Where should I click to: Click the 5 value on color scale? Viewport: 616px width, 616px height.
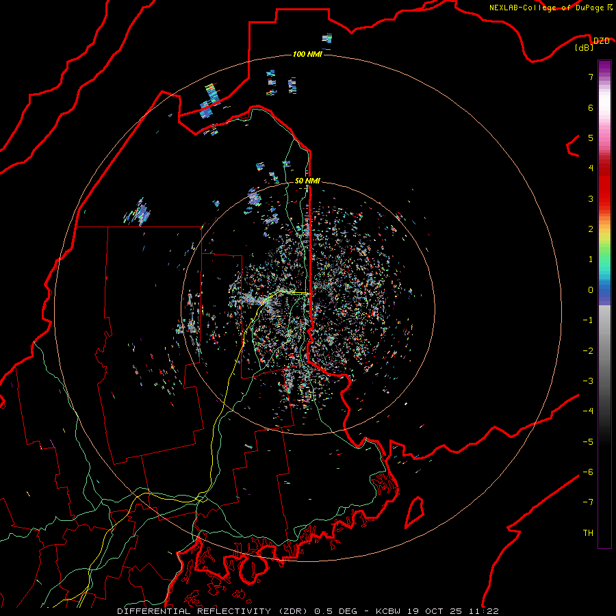(591, 138)
